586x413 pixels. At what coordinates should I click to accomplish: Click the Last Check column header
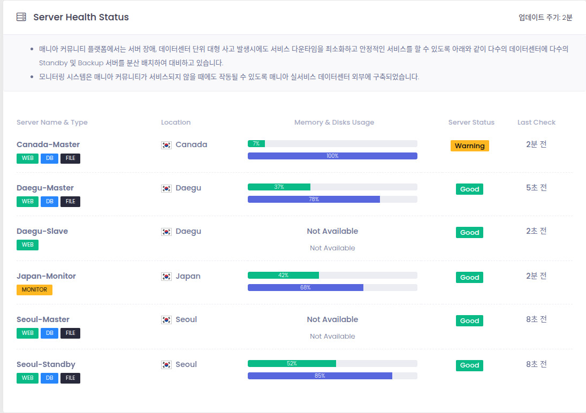[x=536, y=122]
